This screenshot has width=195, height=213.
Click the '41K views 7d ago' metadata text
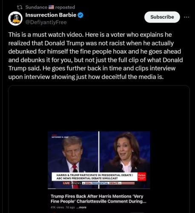pos(63,207)
